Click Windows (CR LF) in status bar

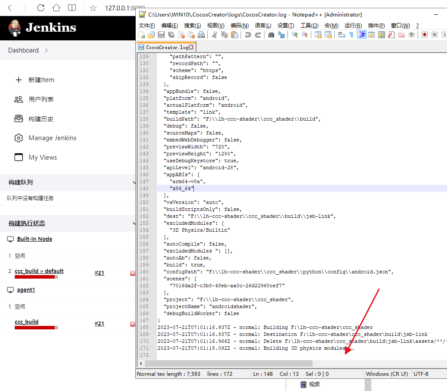[387, 374]
